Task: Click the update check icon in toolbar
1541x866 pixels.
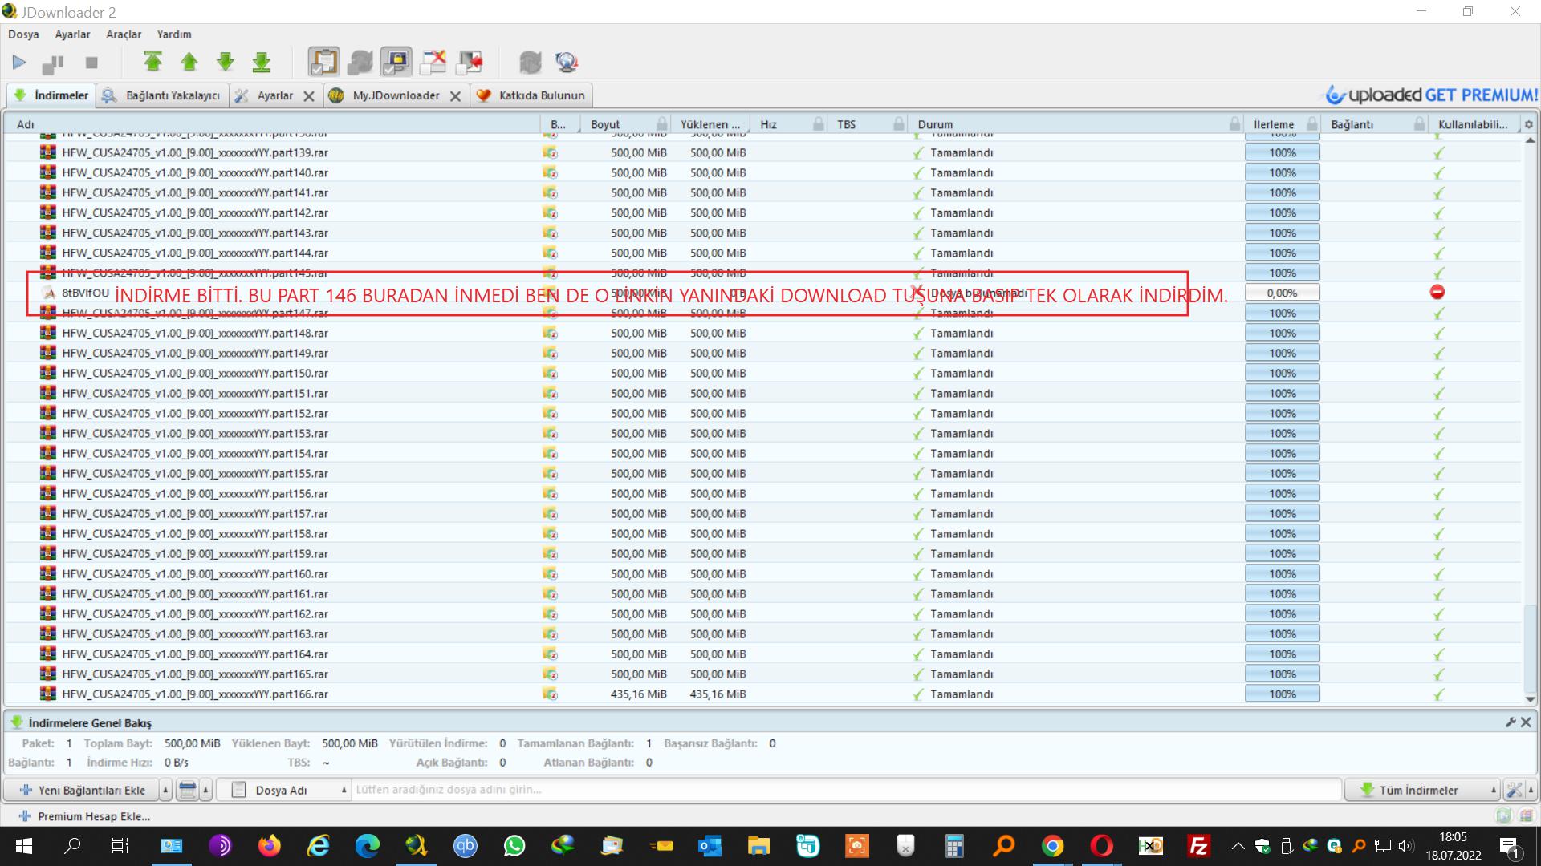Action: [x=531, y=63]
